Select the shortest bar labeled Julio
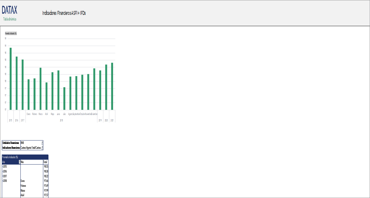Image resolution: width=370 pixels, height=198 pixels. pos(65,99)
